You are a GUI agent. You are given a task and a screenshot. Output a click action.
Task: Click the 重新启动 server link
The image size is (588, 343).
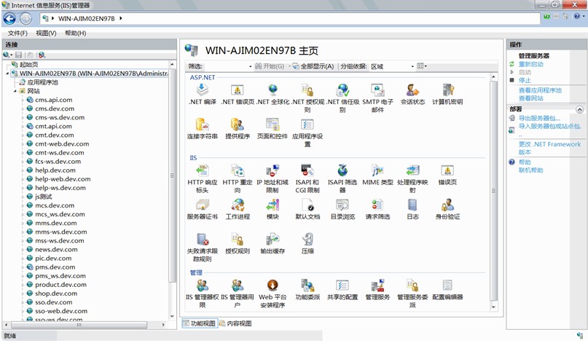530,64
